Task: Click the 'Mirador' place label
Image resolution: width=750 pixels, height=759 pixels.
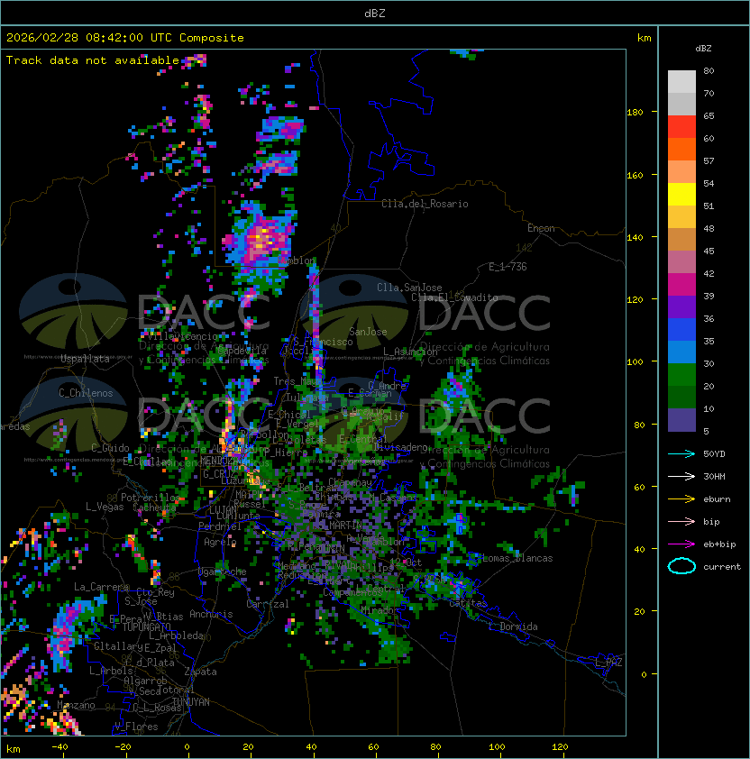Action: pyautogui.click(x=380, y=611)
